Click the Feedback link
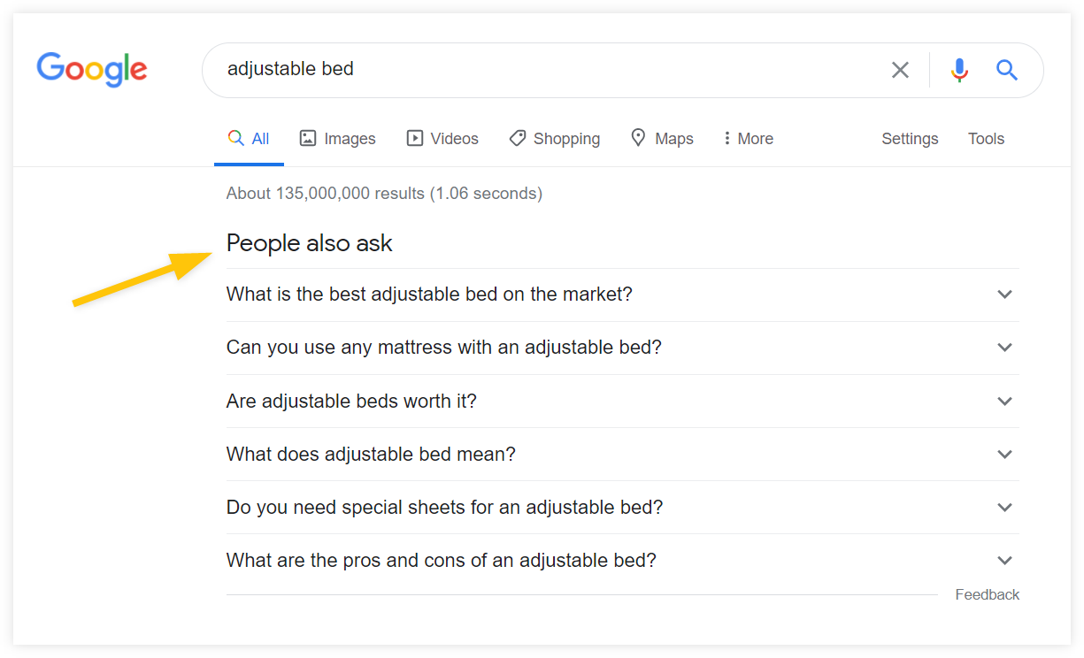Screen dimensions: 1084x658 [988, 595]
